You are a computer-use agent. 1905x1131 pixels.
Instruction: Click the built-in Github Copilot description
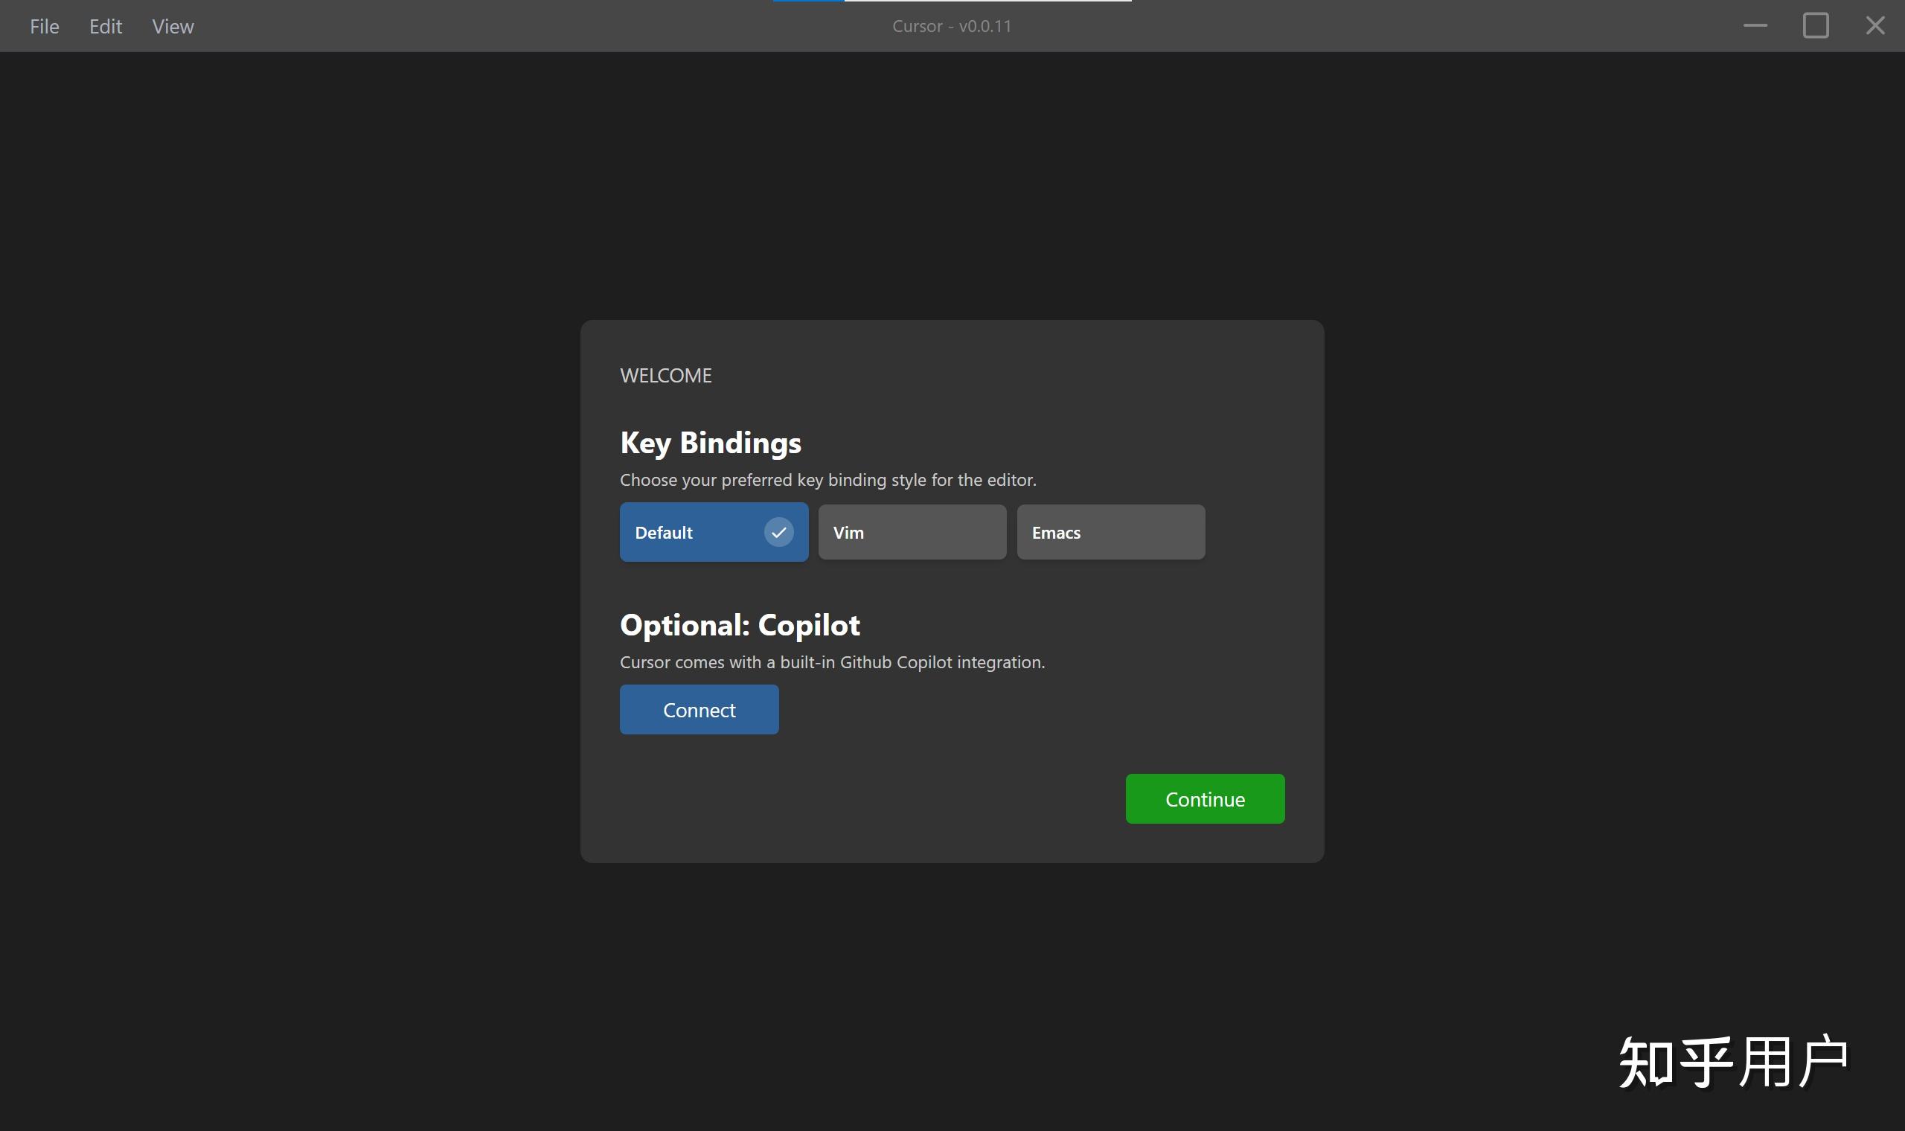tap(833, 662)
